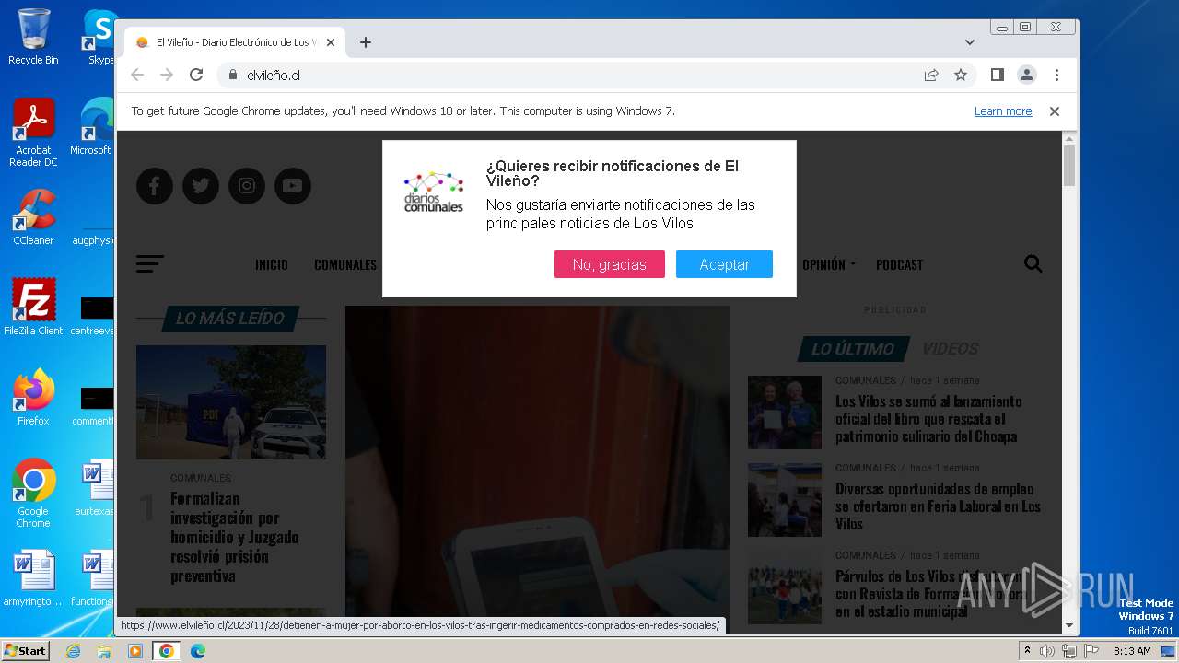Image resolution: width=1179 pixels, height=663 pixels.
Task: Open Podcast navigation item
Action: pos(899,264)
